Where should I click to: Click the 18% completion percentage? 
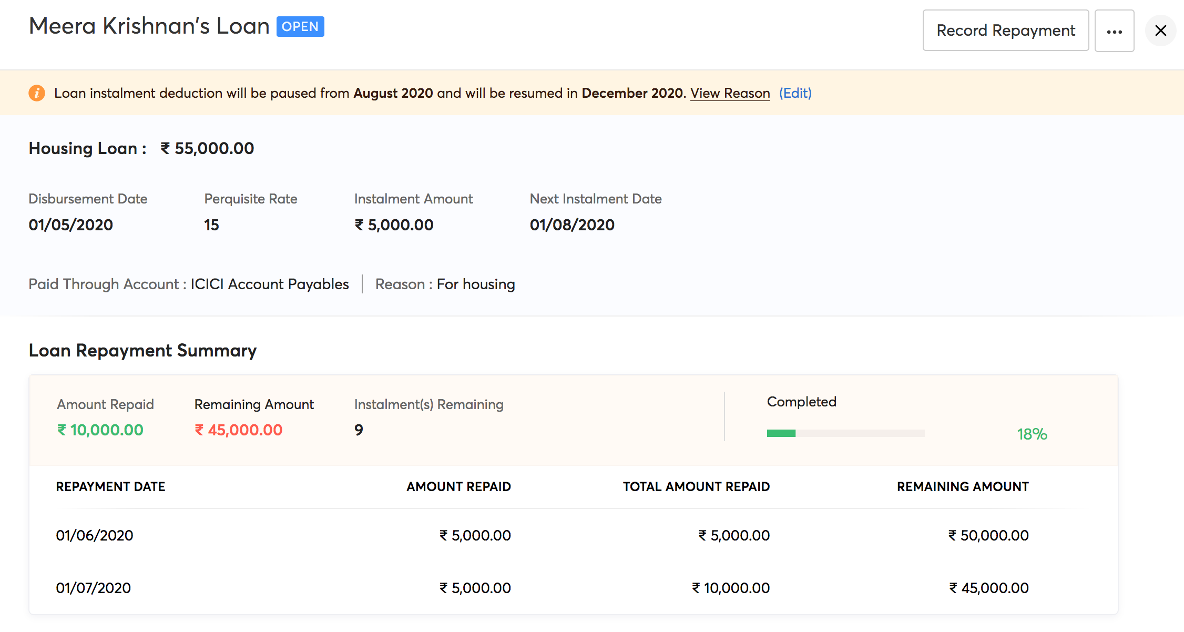pyautogui.click(x=1032, y=434)
